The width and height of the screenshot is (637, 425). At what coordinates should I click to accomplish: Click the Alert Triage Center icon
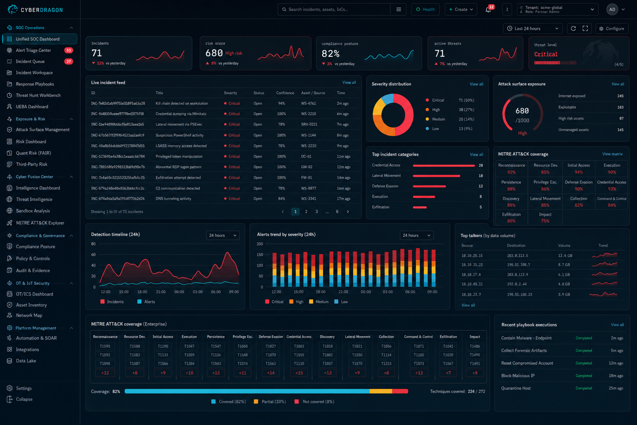(10, 50)
